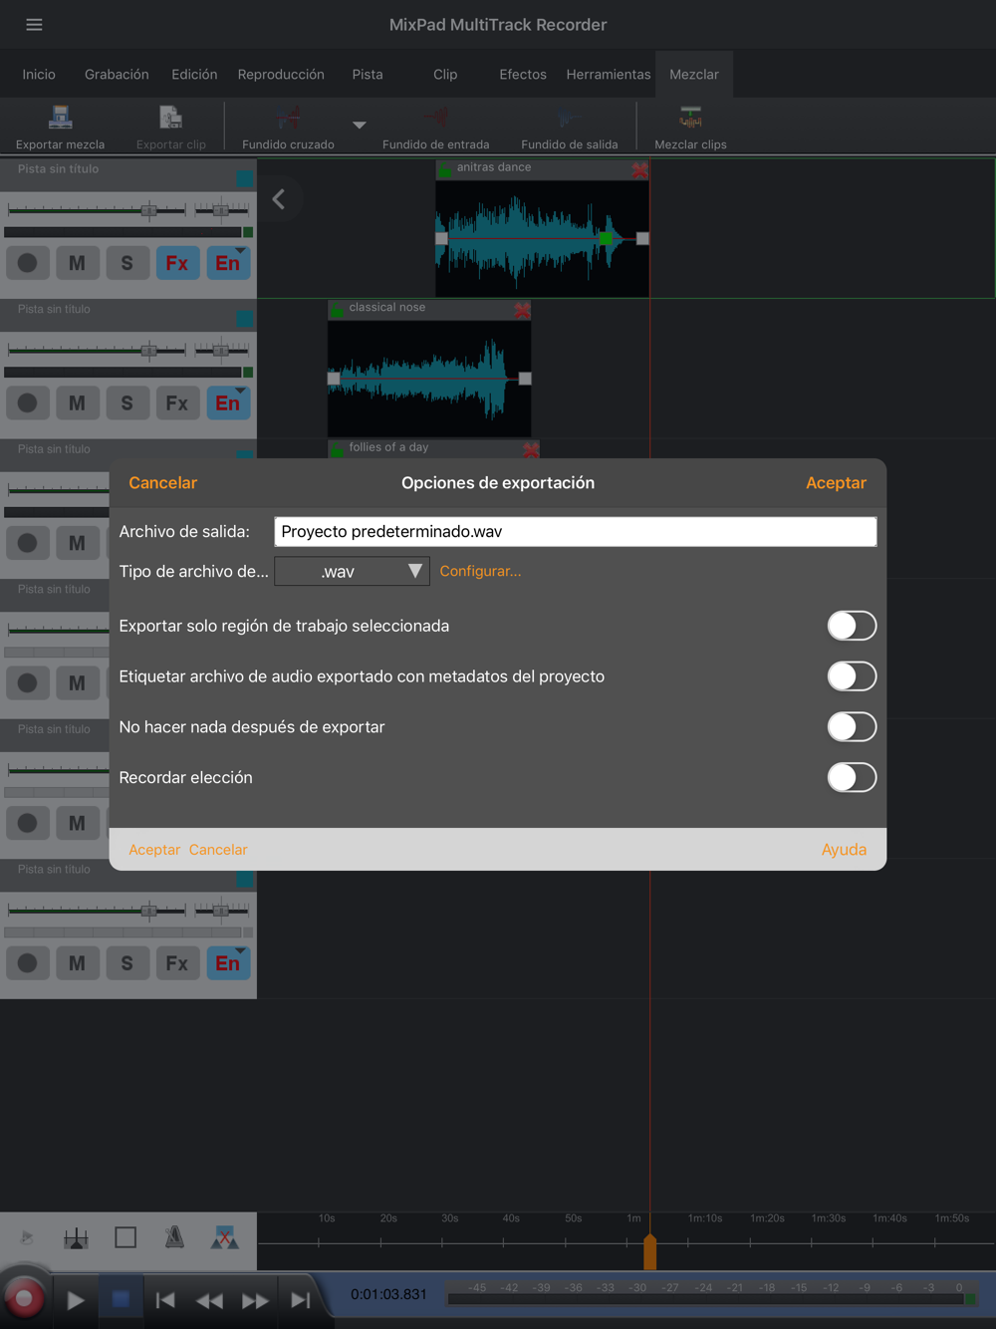The height and width of the screenshot is (1329, 996).
Task: Open the En dropdown on the classical nose track
Action: 228,402
